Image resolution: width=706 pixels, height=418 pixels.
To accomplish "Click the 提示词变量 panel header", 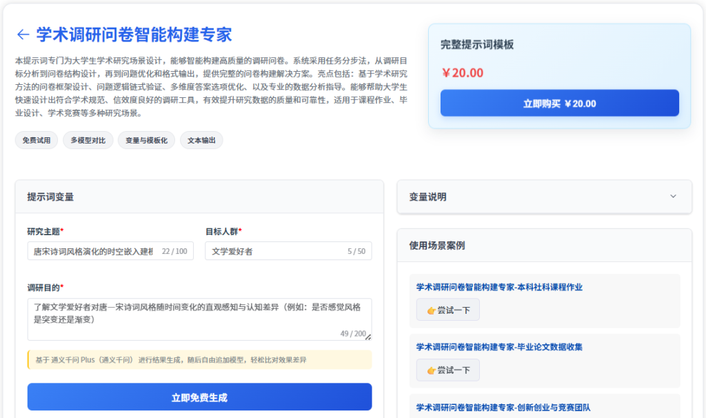I will [50, 197].
